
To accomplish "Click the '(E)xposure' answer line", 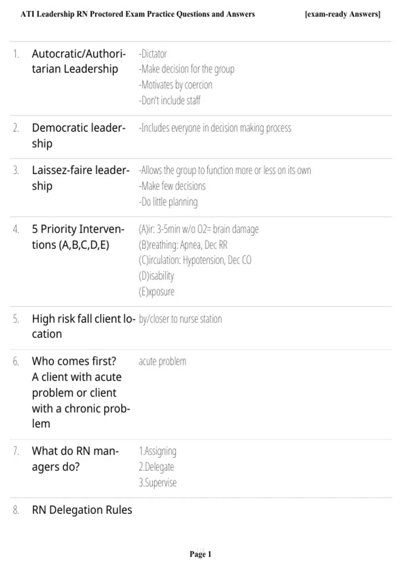I will coord(156,292).
